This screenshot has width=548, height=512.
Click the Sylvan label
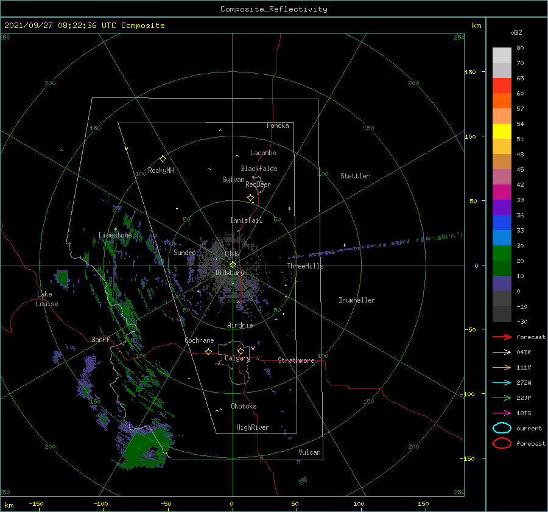pos(233,180)
